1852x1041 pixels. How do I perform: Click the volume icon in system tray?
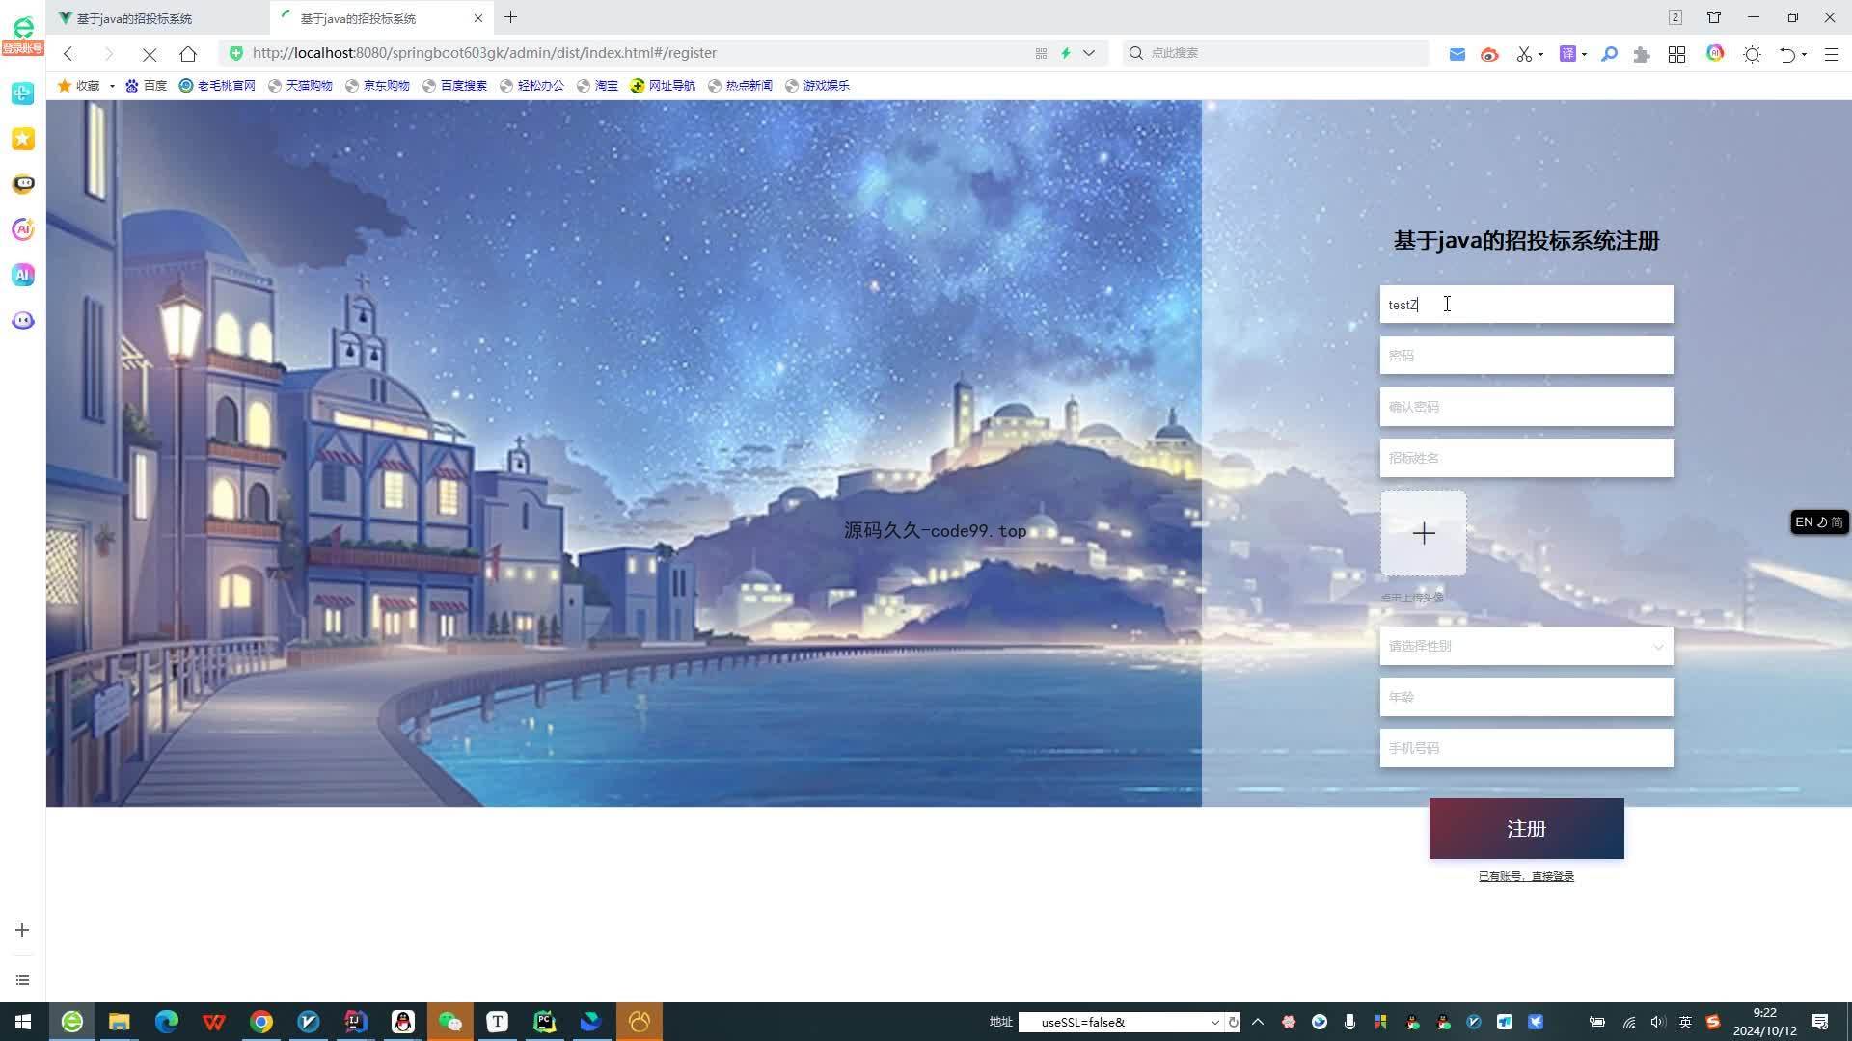click(x=1657, y=1022)
